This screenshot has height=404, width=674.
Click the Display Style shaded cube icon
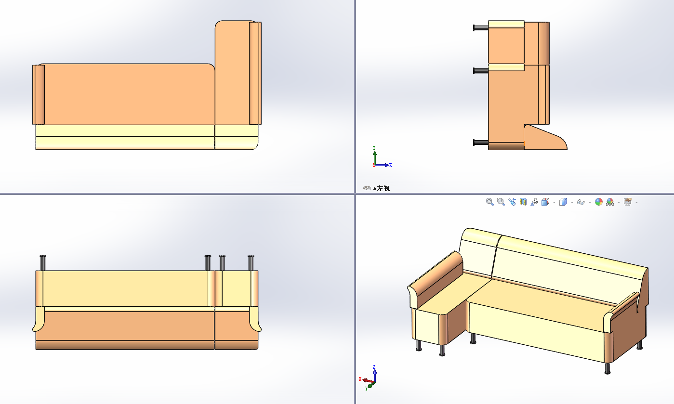(x=563, y=202)
